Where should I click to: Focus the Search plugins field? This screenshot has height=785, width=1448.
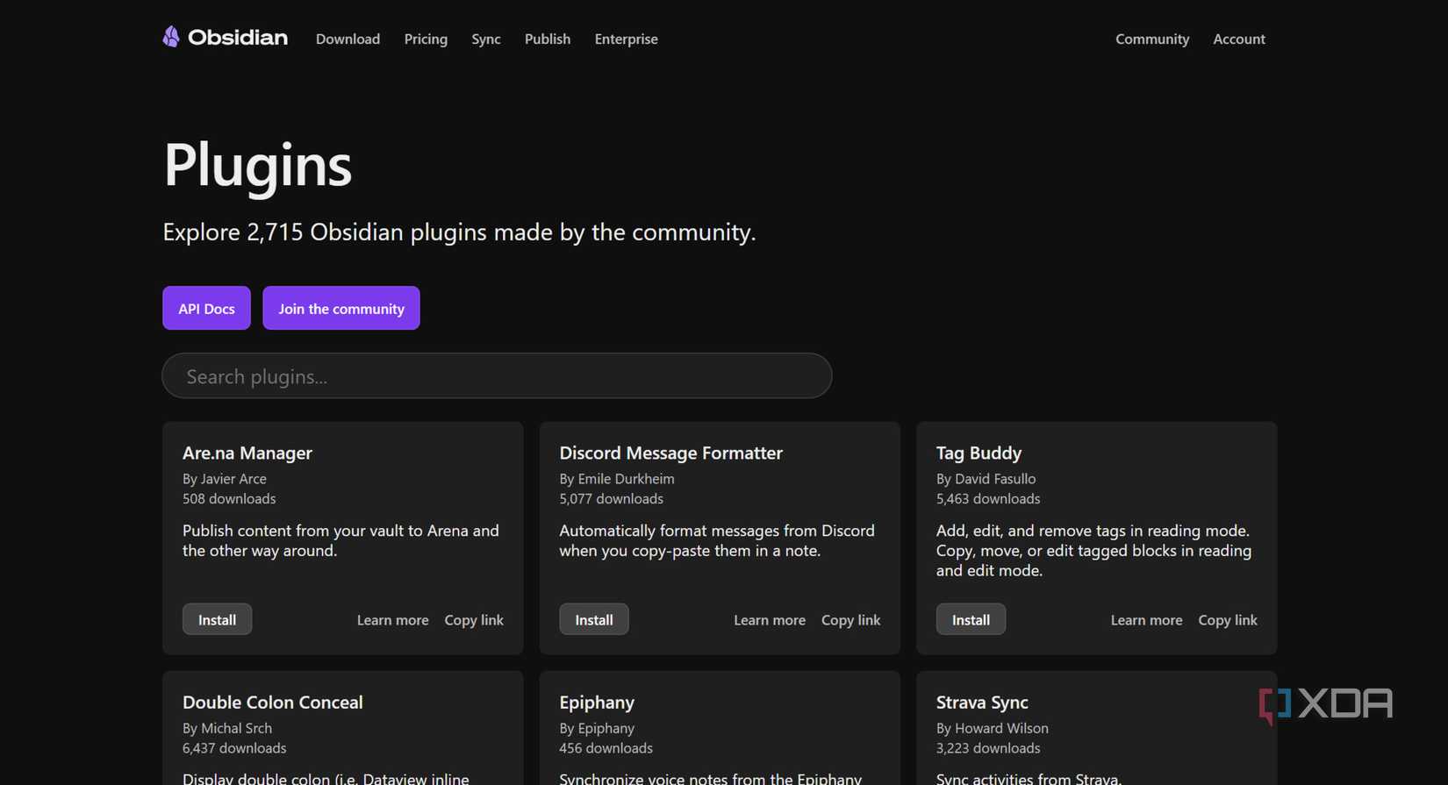point(497,376)
